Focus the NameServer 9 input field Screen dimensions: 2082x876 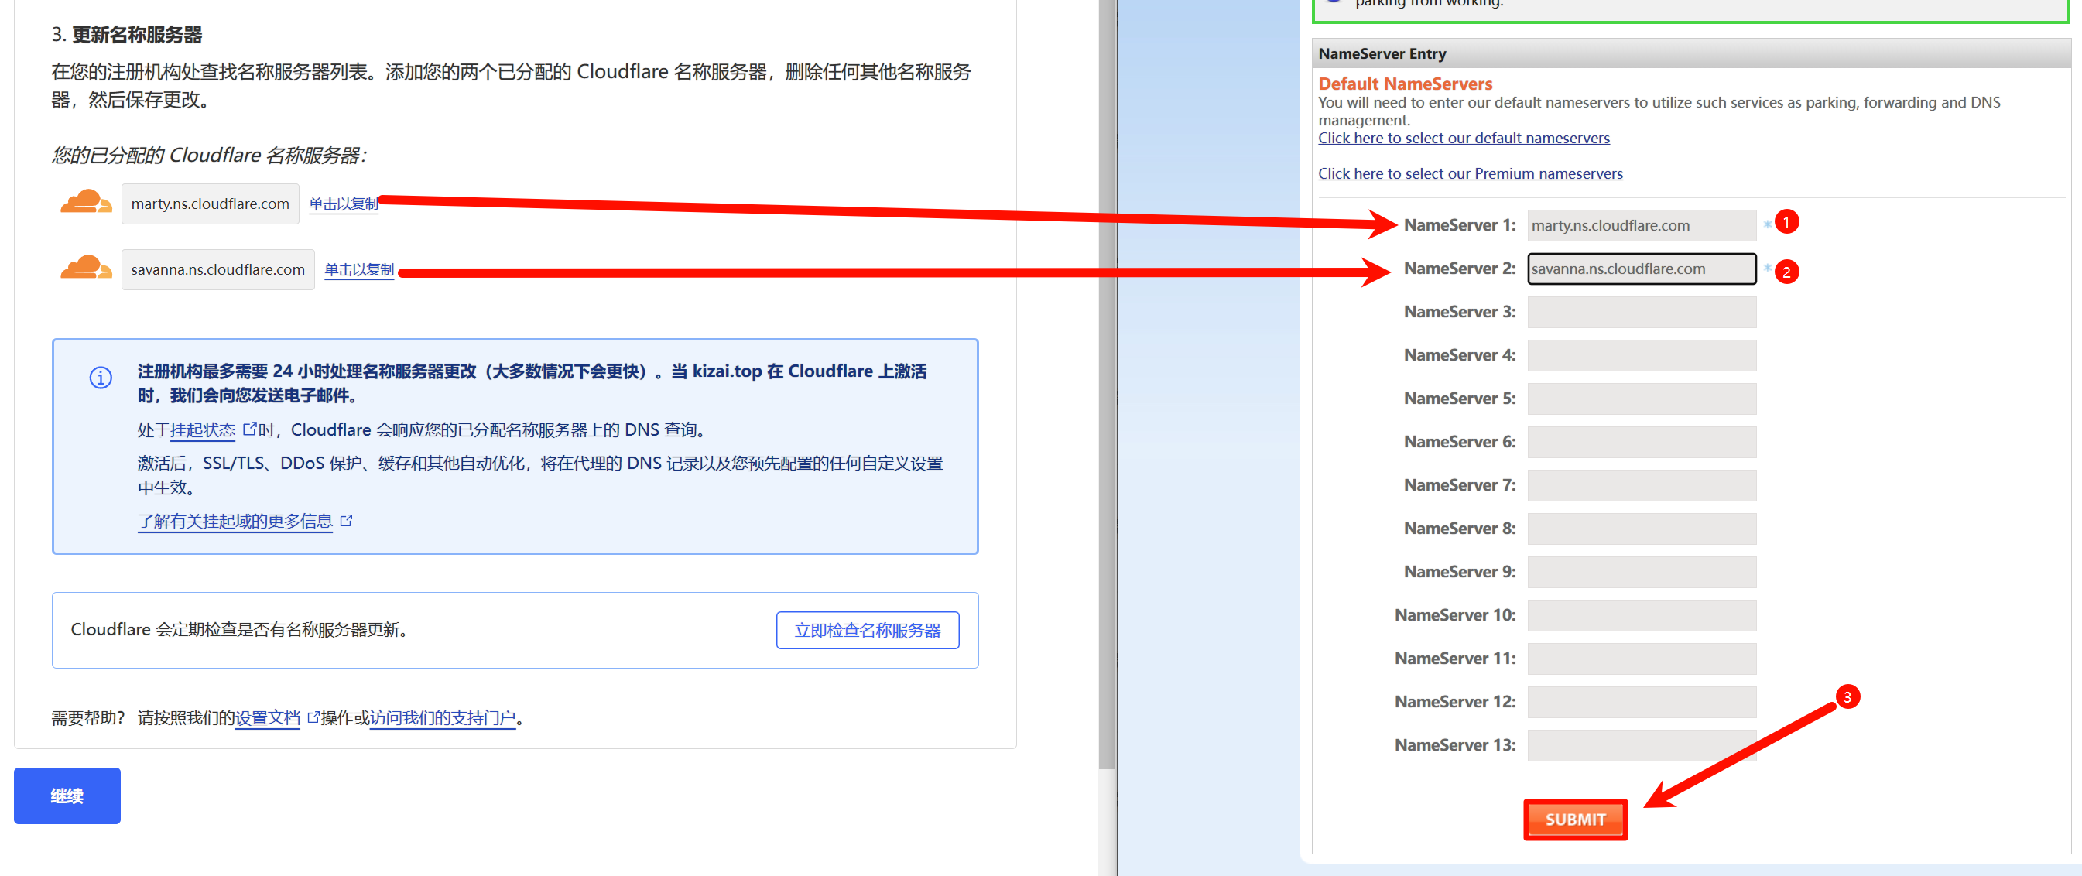(x=1642, y=572)
